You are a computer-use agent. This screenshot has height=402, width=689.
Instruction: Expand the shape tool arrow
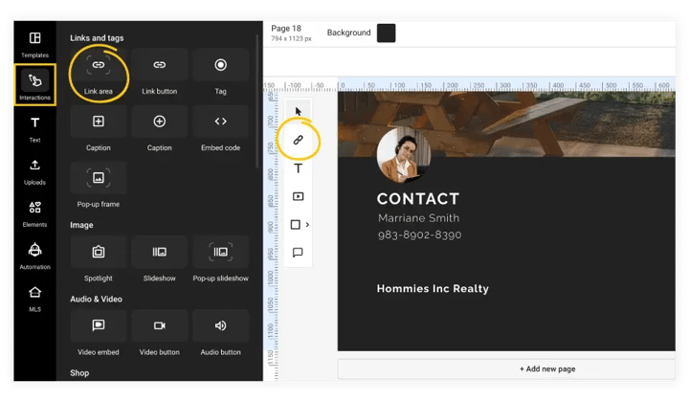click(x=307, y=225)
